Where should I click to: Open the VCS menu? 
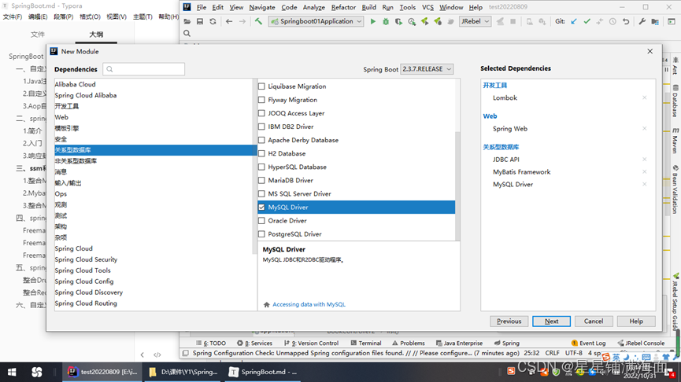427,7
